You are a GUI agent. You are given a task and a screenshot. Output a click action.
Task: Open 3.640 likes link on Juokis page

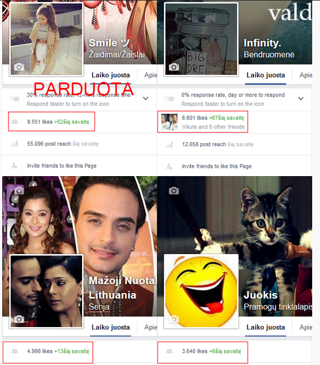click(194, 351)
